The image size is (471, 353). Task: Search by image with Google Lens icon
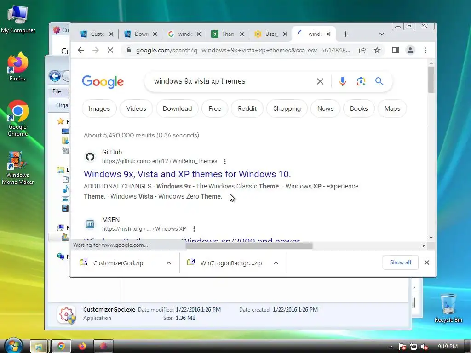[x=361, y=81]
